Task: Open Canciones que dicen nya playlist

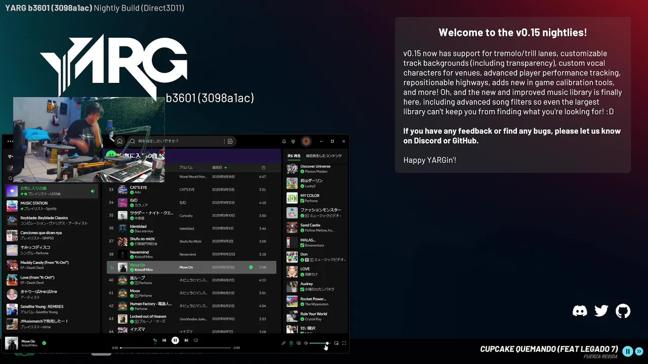Action: click(x=52, y=235)
